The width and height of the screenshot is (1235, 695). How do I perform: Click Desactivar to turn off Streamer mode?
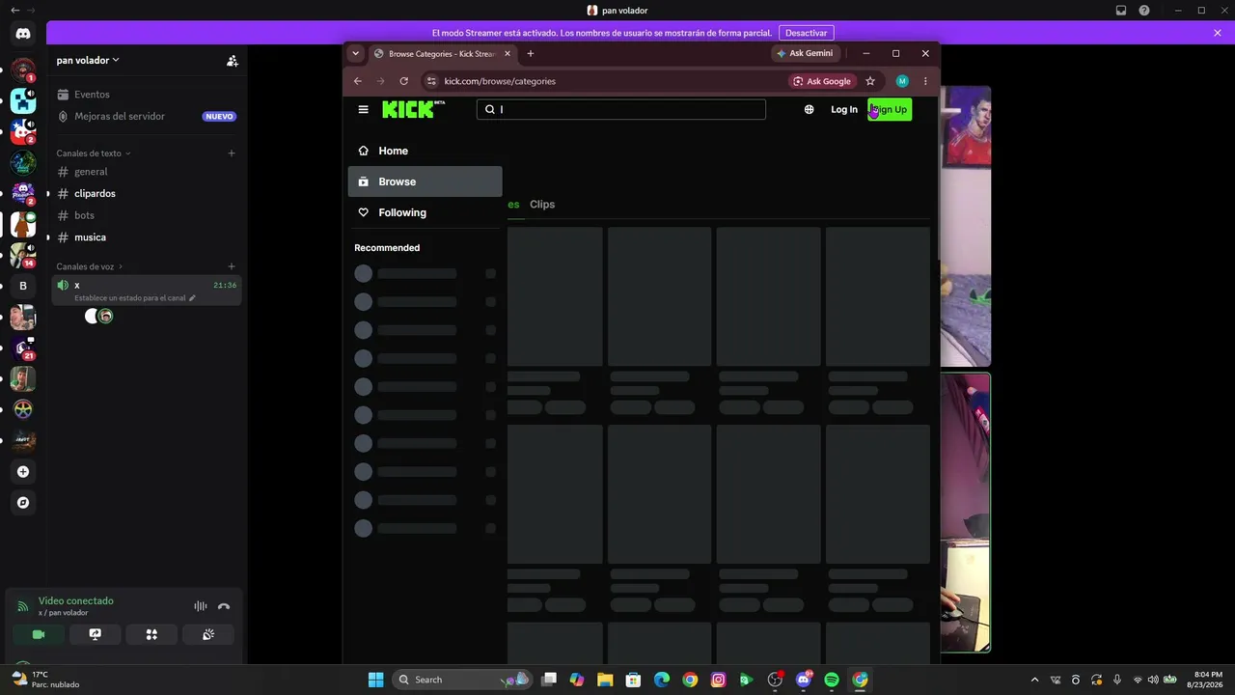pos(806,33)
